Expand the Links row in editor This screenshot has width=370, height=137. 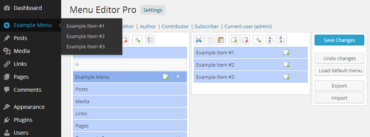coord(178,113)
